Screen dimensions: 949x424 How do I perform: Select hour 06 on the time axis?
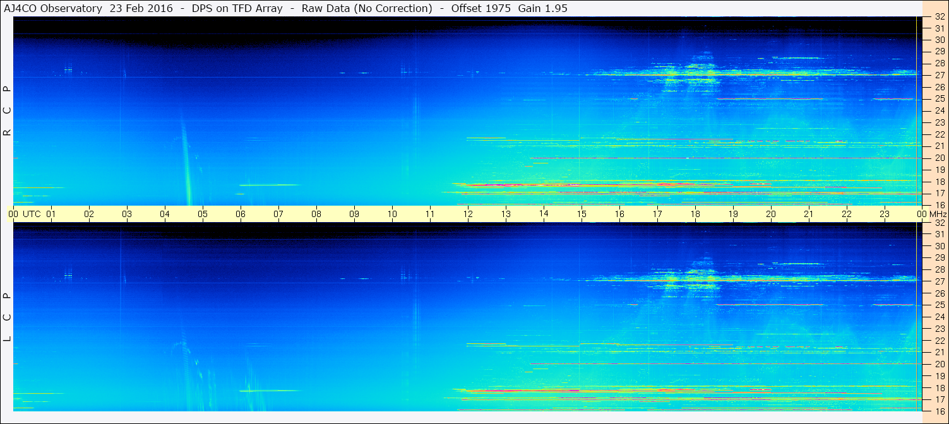[x=241, y=214]
